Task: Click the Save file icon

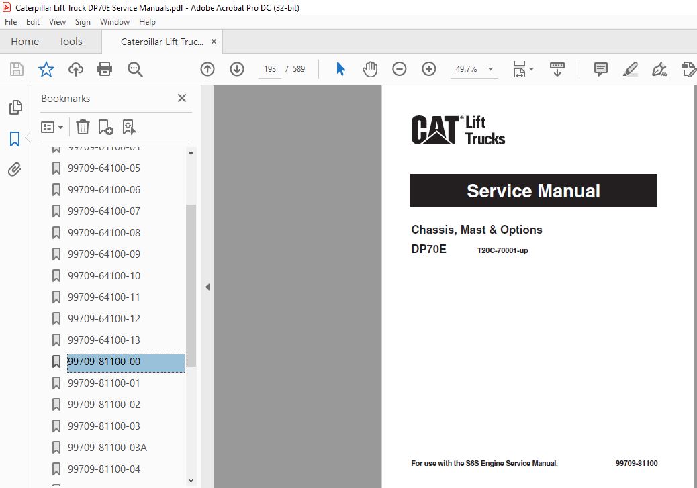Action: click(x=17, y=69)
